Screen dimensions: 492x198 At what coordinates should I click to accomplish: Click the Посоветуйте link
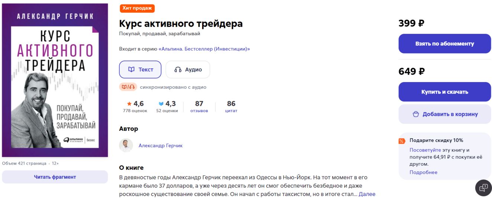pos(425,150)
